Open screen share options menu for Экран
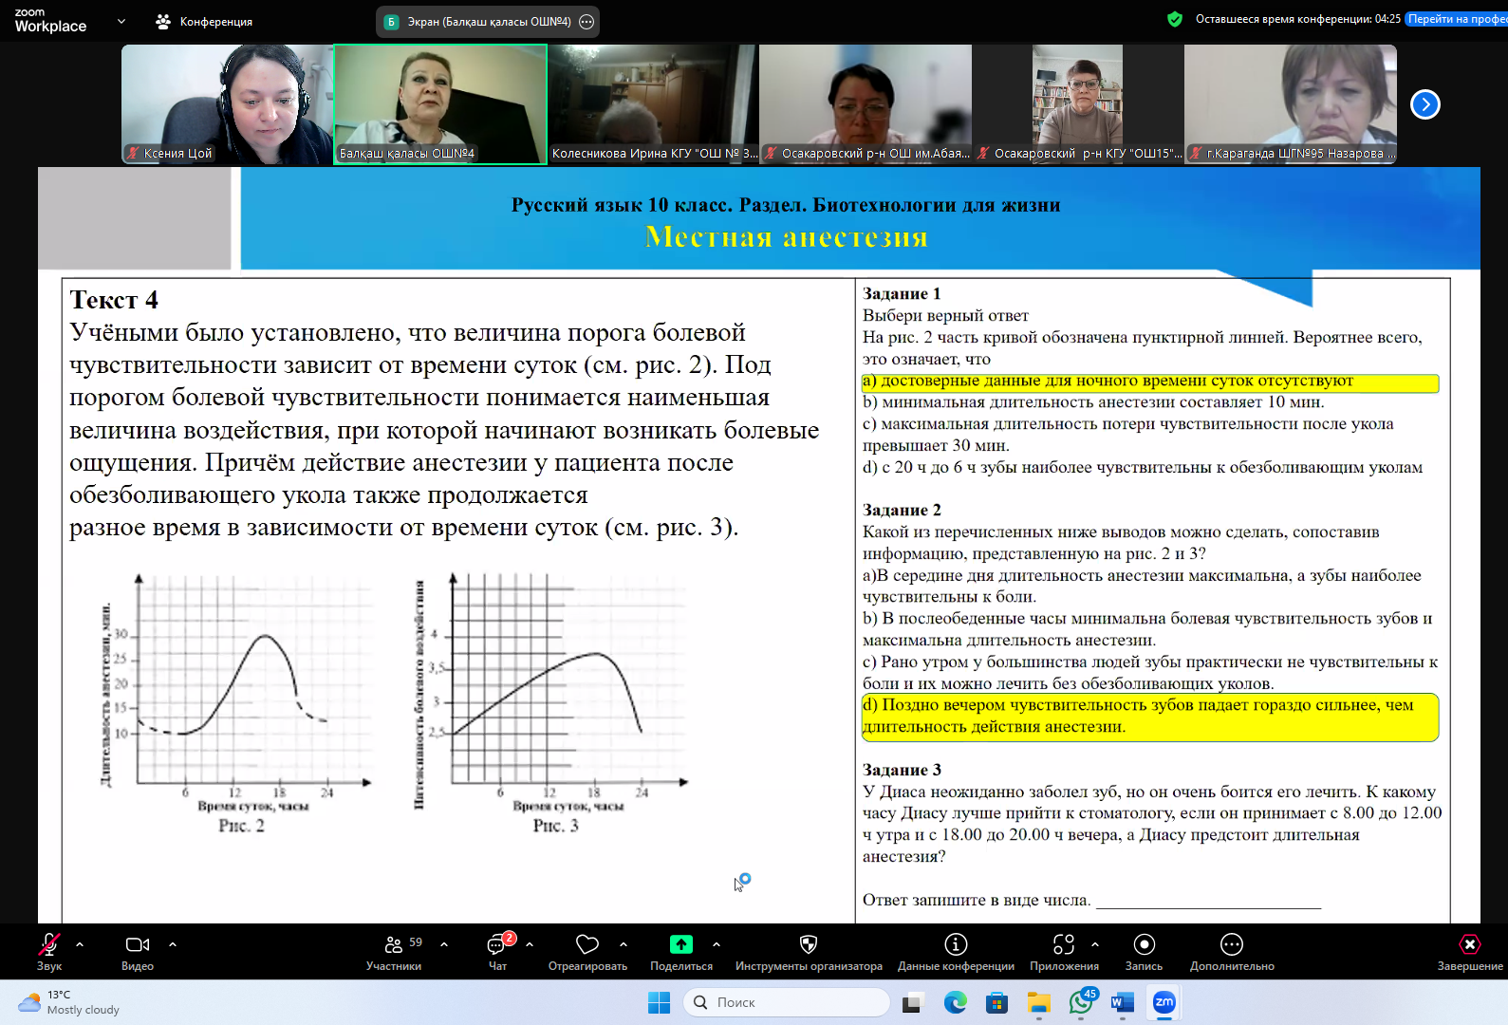 (x=586, y=22)
